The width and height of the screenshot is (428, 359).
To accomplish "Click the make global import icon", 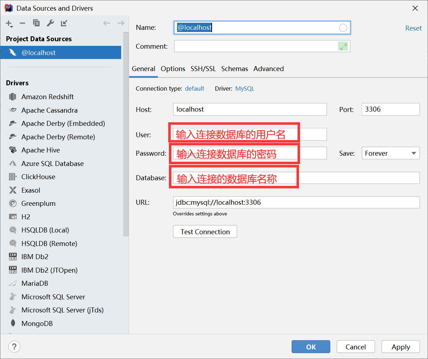I will pos(64,23).
